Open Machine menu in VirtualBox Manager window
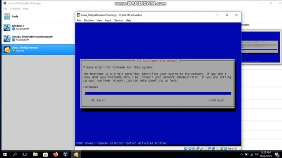Viewport: 282px width, 158px height. click(x=15, y=9)
